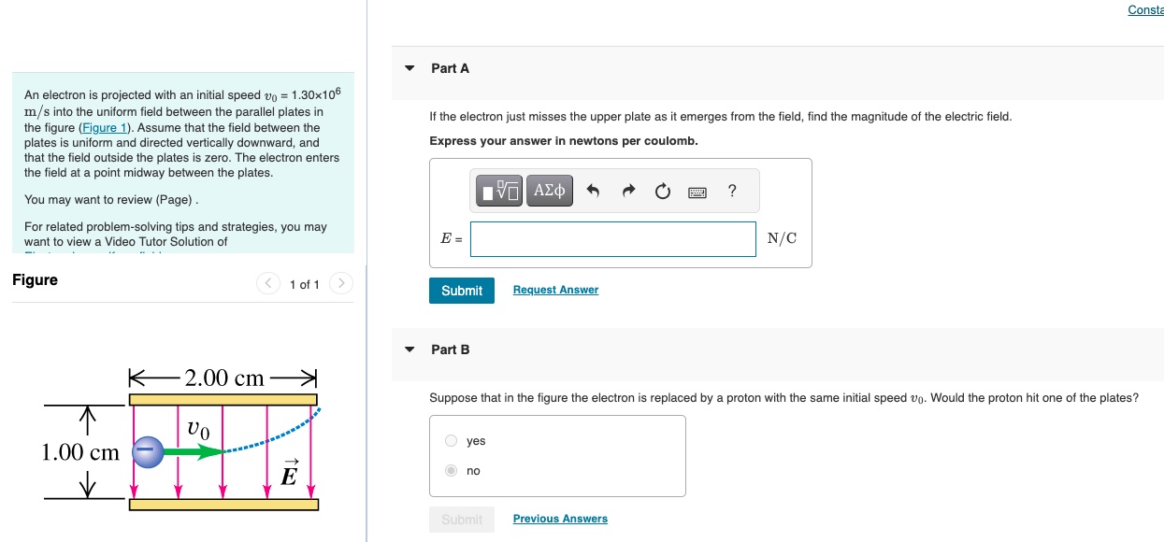Click inside the E value input field
The height and width of the screenshot is (542, 1164).
point(612,239)
